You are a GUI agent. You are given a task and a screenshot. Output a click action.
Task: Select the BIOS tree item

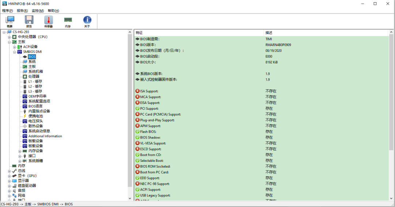pyautogui.click(x=32, y=57)
